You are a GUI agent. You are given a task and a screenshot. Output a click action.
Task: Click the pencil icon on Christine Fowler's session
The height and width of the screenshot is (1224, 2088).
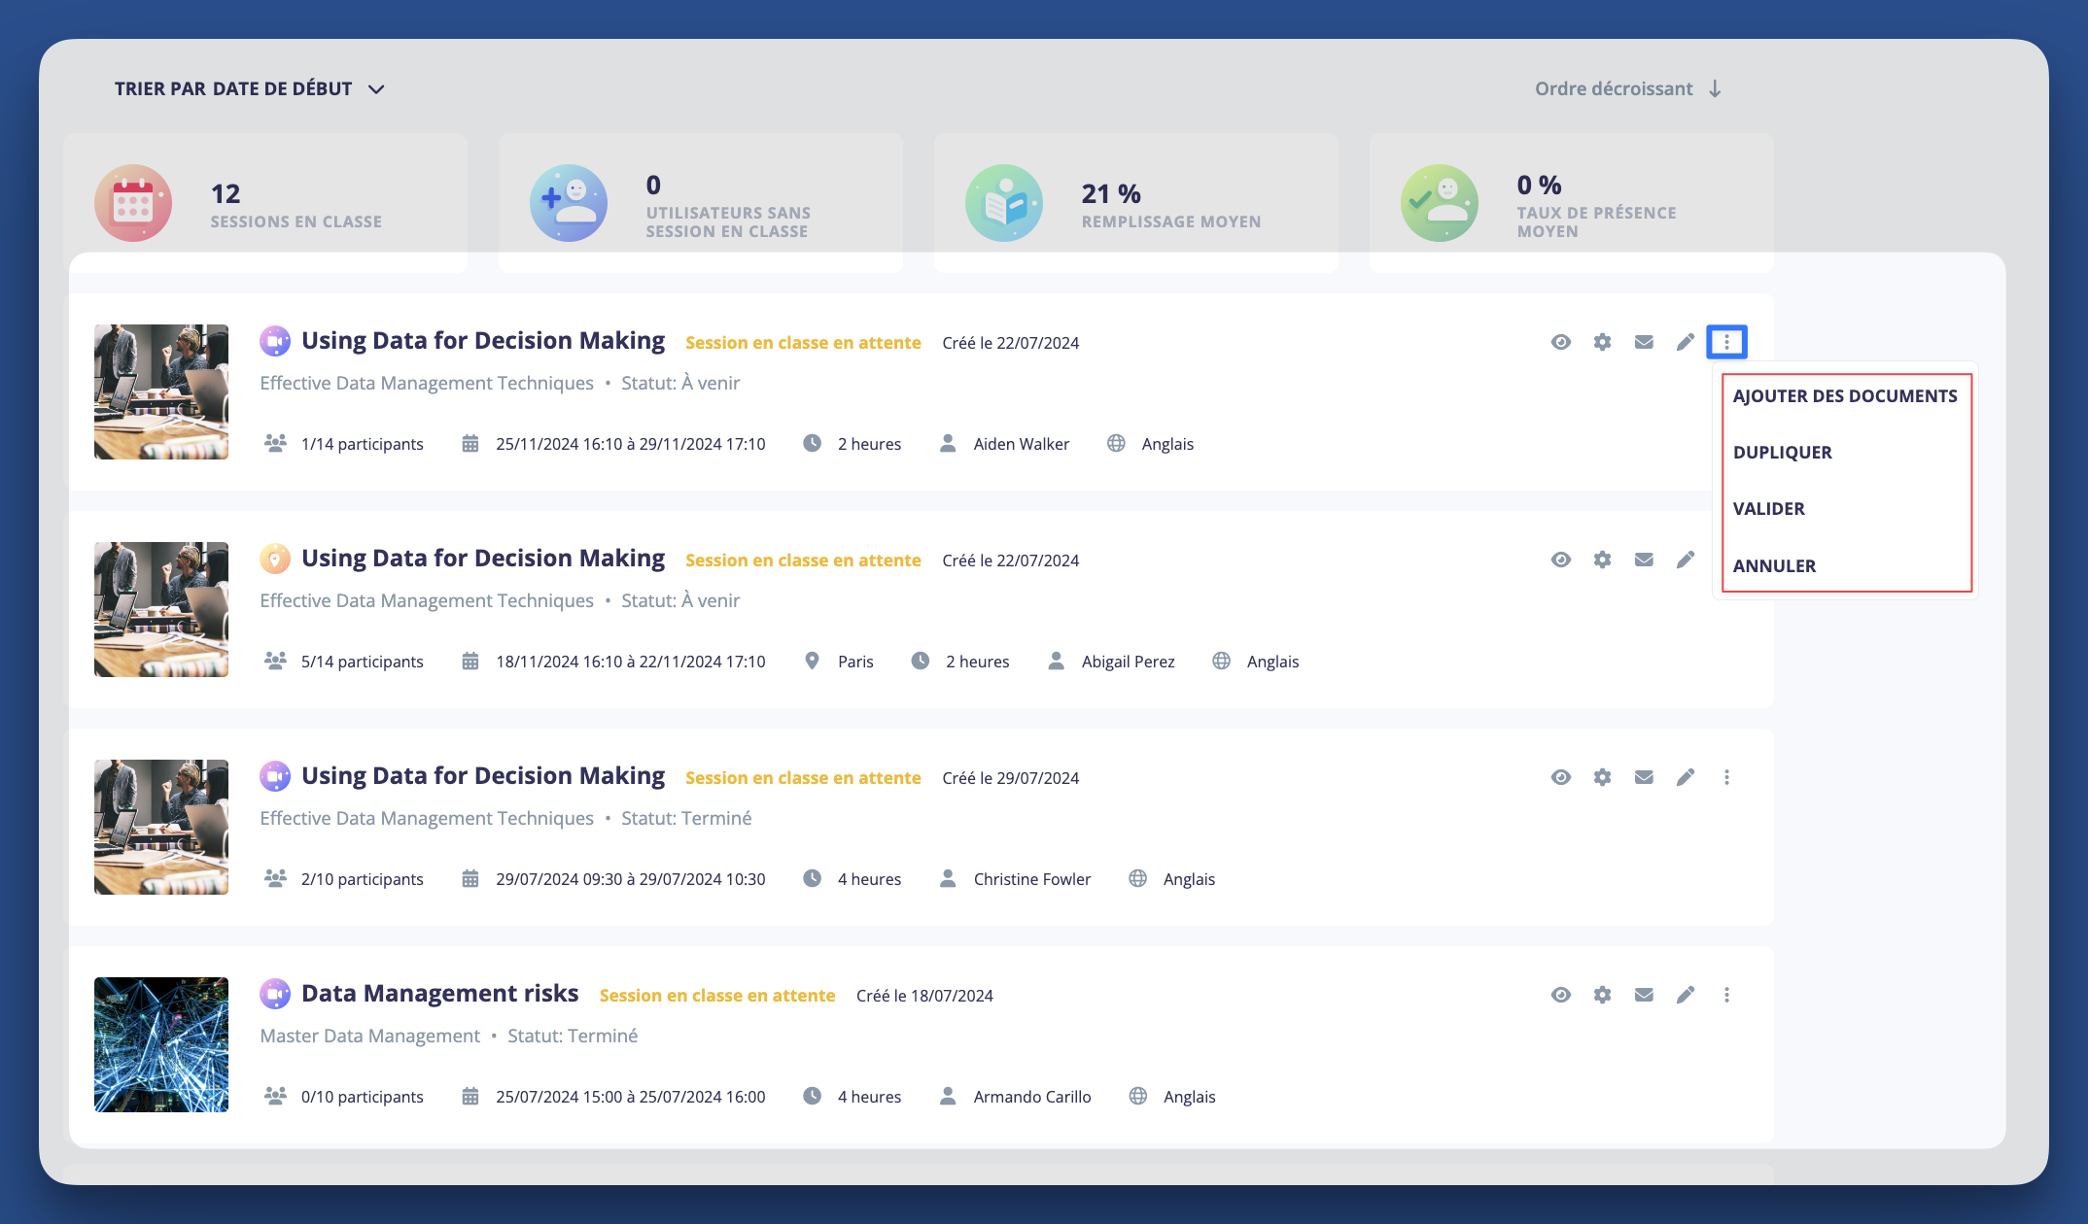click(x=1685, y=777)
